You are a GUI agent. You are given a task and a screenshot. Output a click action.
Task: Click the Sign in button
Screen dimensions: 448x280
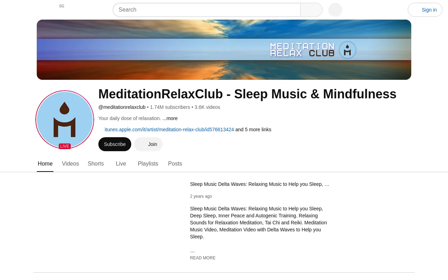coord(425,10)
